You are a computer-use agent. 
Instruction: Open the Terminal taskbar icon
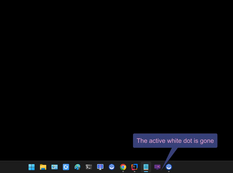tap(89, 167)
